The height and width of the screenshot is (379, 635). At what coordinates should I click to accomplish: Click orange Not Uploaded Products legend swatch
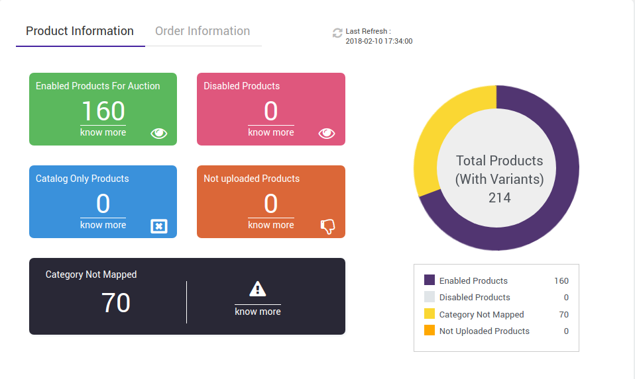[429, 331]
